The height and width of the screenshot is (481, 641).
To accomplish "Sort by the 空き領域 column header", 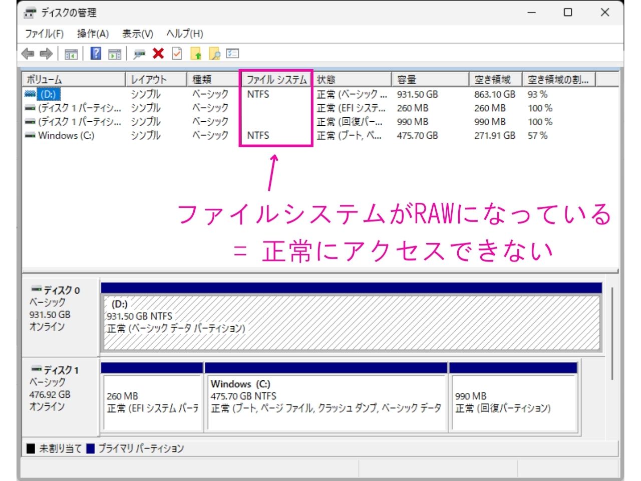I will pos(496,79).
